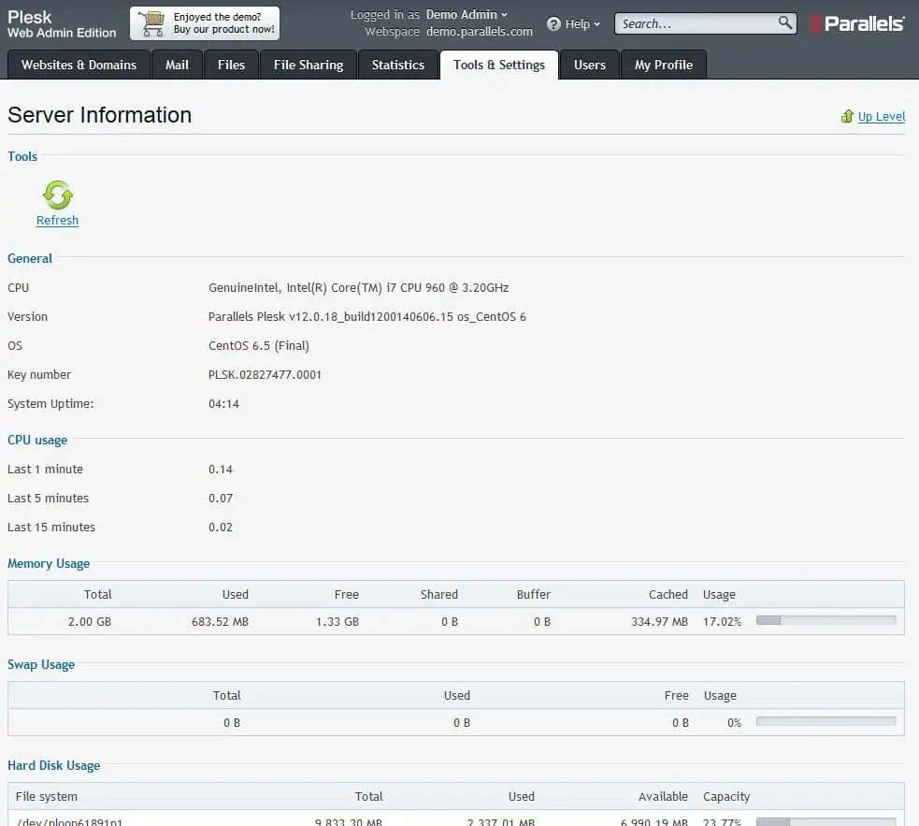Follow the Up Level link
The height and width of the screenshot is (826, 919).
pos(882,117)
